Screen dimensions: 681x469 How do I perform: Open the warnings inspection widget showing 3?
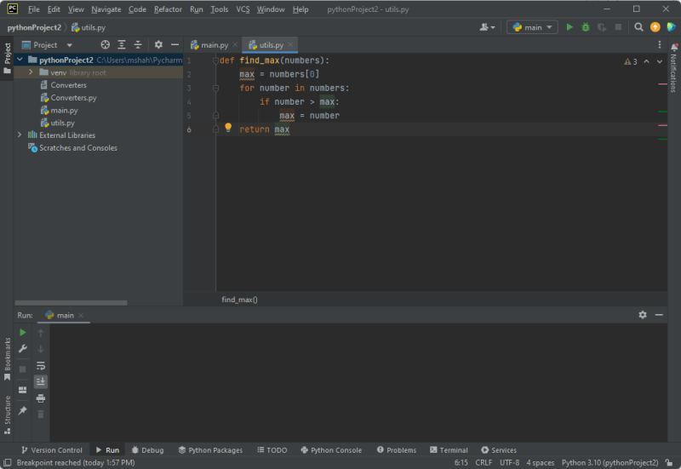[x=631, y=61]
